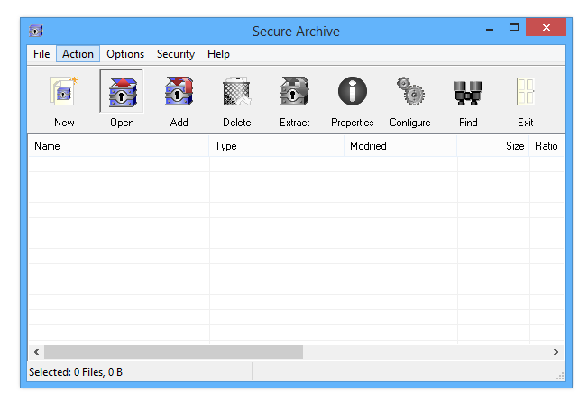
Task: Open an archive using the Open icon
Action: click(122, 91)
